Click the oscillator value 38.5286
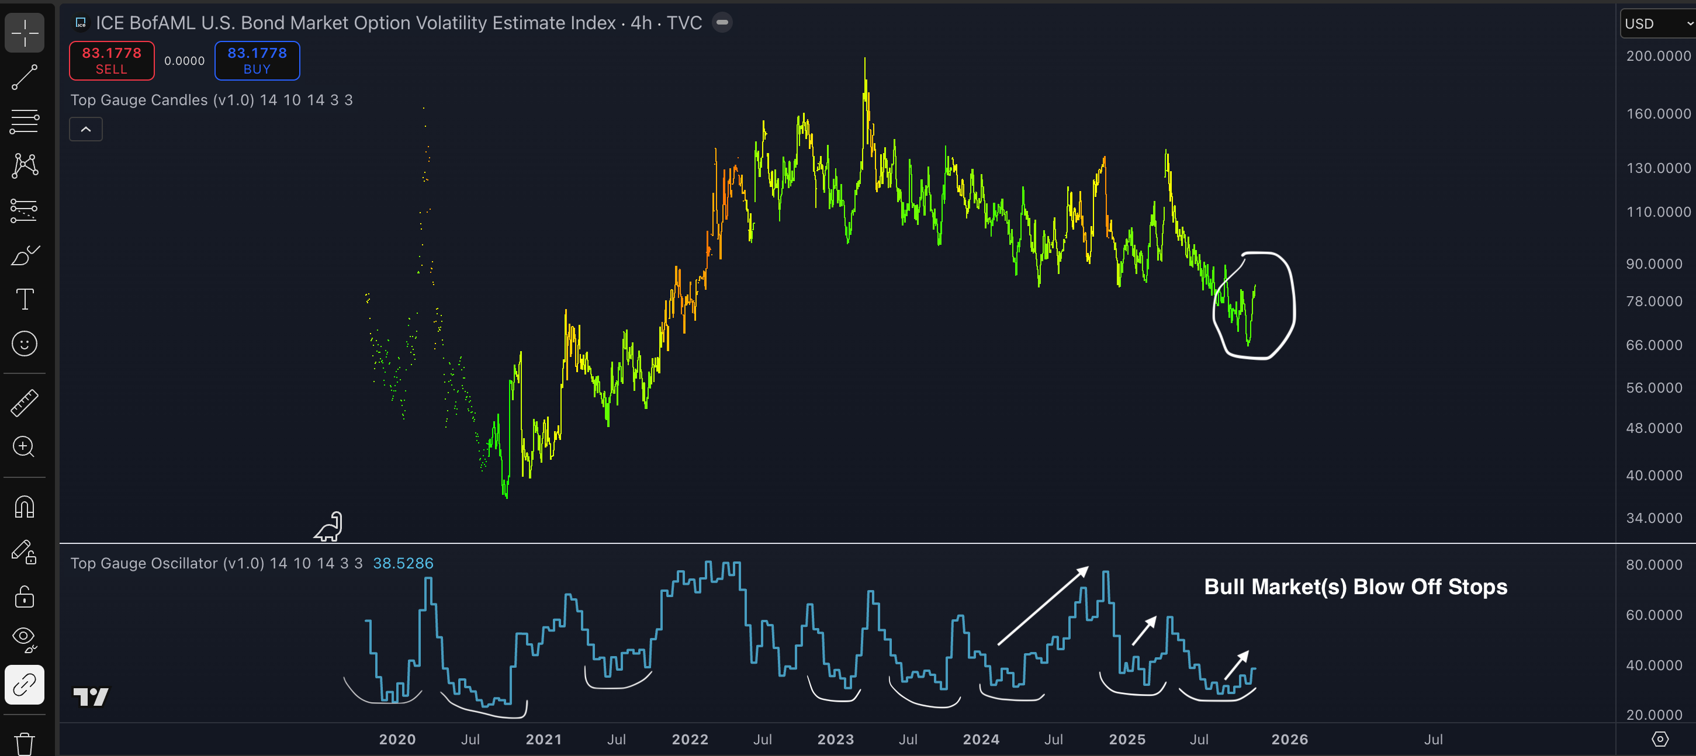 (x=404, y=563)
